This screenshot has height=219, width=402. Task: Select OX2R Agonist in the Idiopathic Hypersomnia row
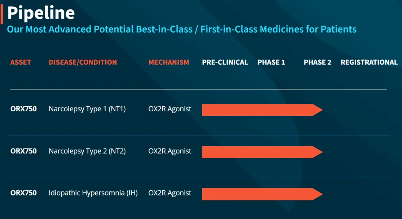170,193
